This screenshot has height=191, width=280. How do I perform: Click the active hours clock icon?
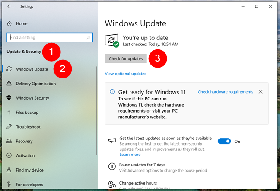[x=112, y=185]
